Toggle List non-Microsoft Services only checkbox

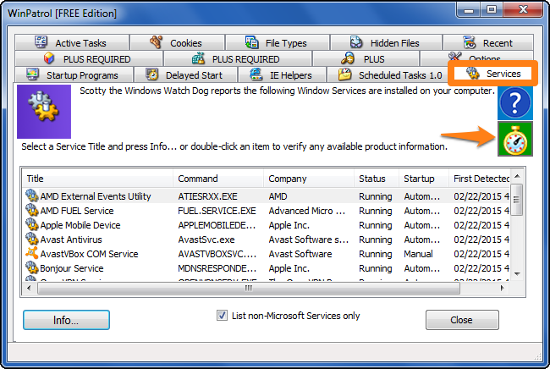click(x=222, y=316)
